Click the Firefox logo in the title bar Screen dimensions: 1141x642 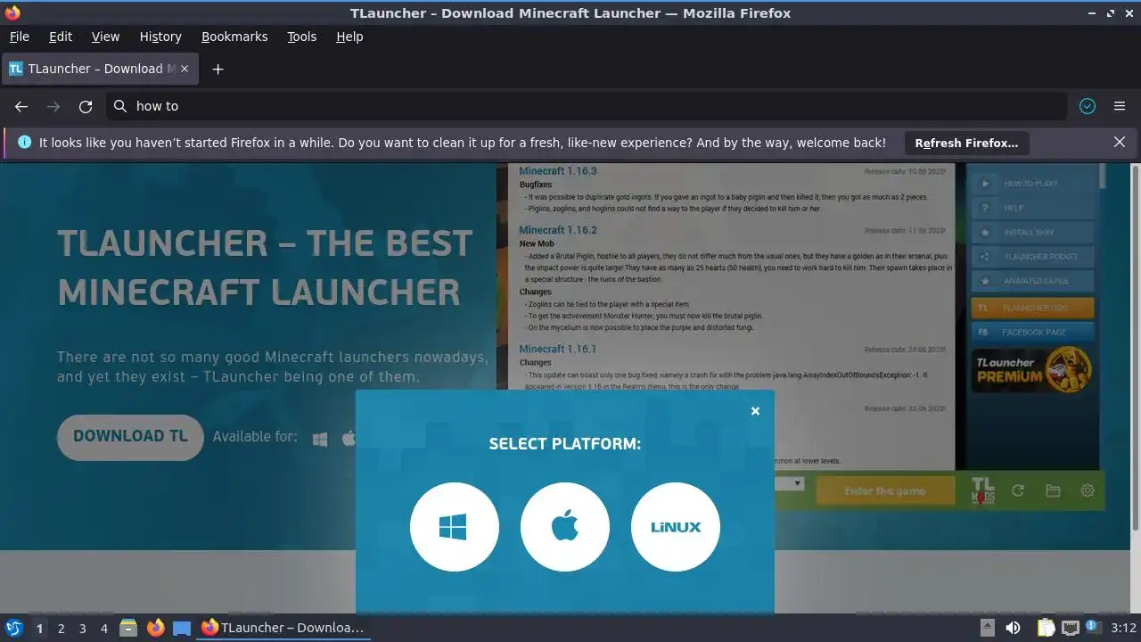click(12, 12)
